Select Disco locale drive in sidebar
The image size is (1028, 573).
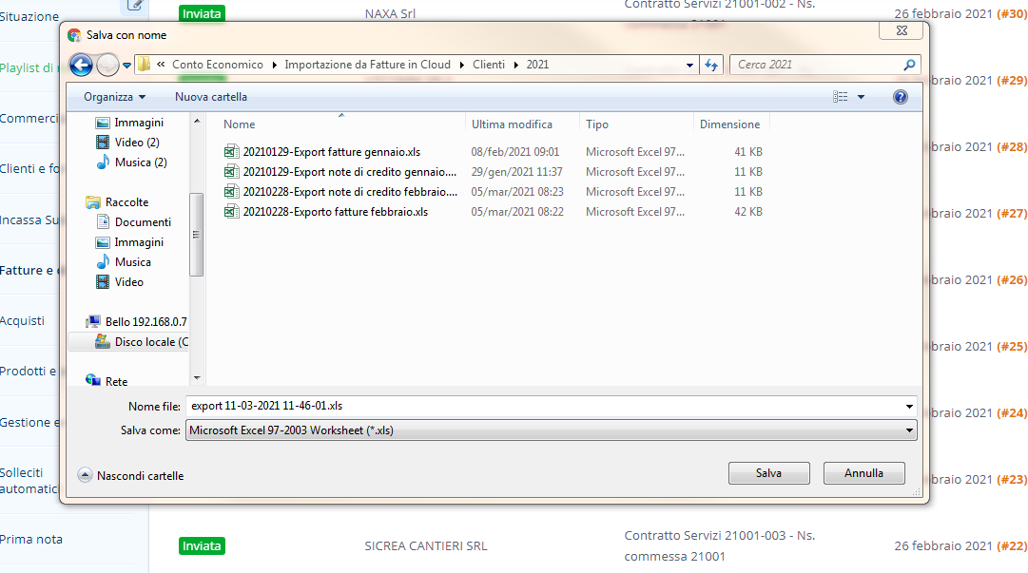click(150, 342)
